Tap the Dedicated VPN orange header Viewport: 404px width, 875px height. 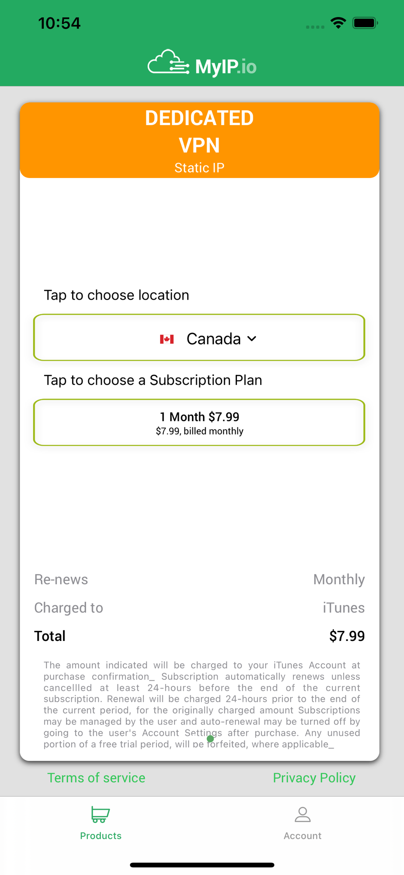199,140
